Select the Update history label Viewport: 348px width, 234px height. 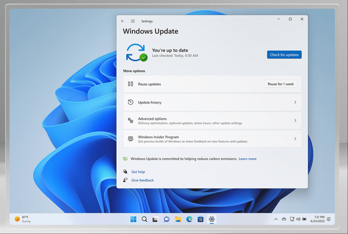tap(150, 102)
